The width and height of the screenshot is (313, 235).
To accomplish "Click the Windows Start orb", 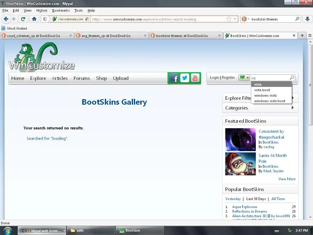I will 7,231.
